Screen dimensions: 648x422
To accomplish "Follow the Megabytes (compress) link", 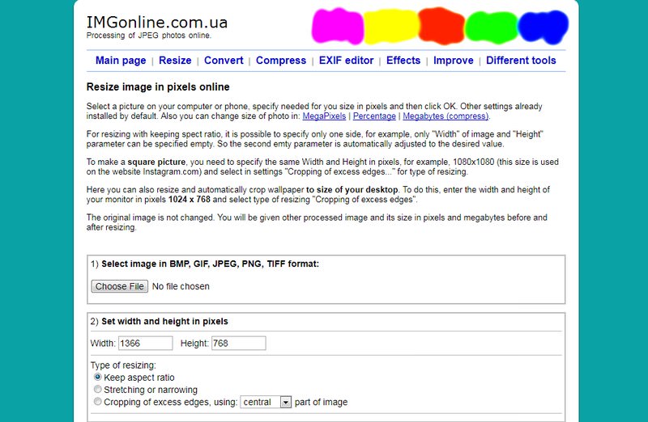I will click(446, 116).
